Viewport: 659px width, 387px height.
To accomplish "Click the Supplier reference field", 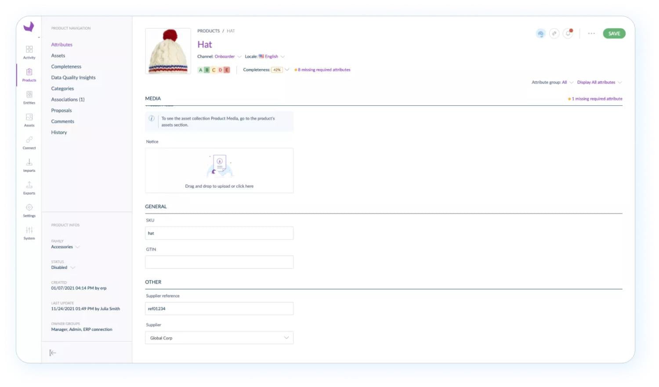I will click(219, 309).
